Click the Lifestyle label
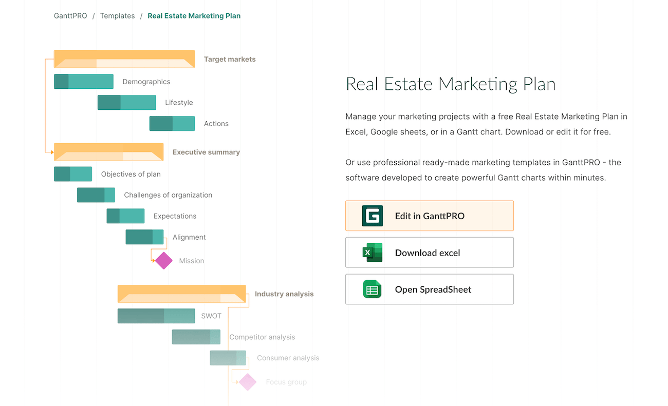668x406 pixels. (x=179, y=103)
